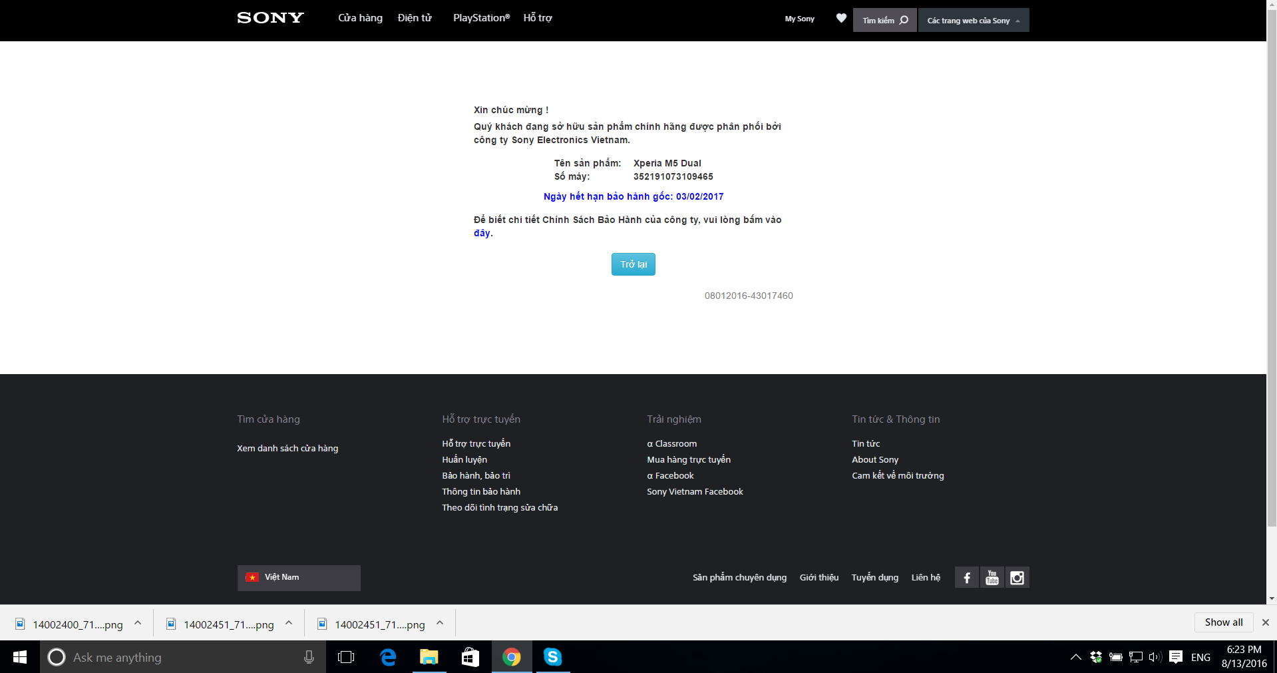
Task: Open PlayStation menu item
Action: pyautogui.click(x=481, y=18)
